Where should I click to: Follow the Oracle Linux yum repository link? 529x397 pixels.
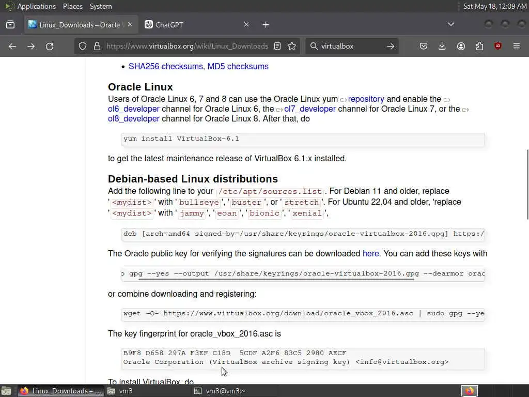click(366, 99)
